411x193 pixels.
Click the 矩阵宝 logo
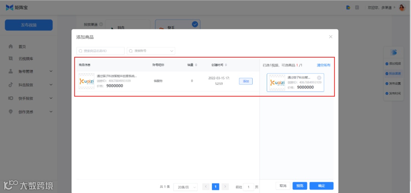pos(17,8)
